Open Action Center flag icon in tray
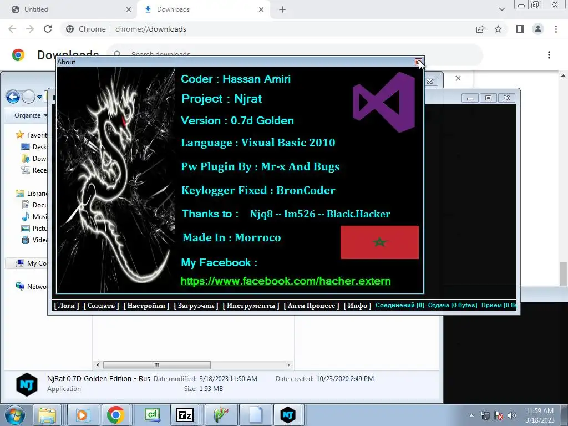 (499, 415)
